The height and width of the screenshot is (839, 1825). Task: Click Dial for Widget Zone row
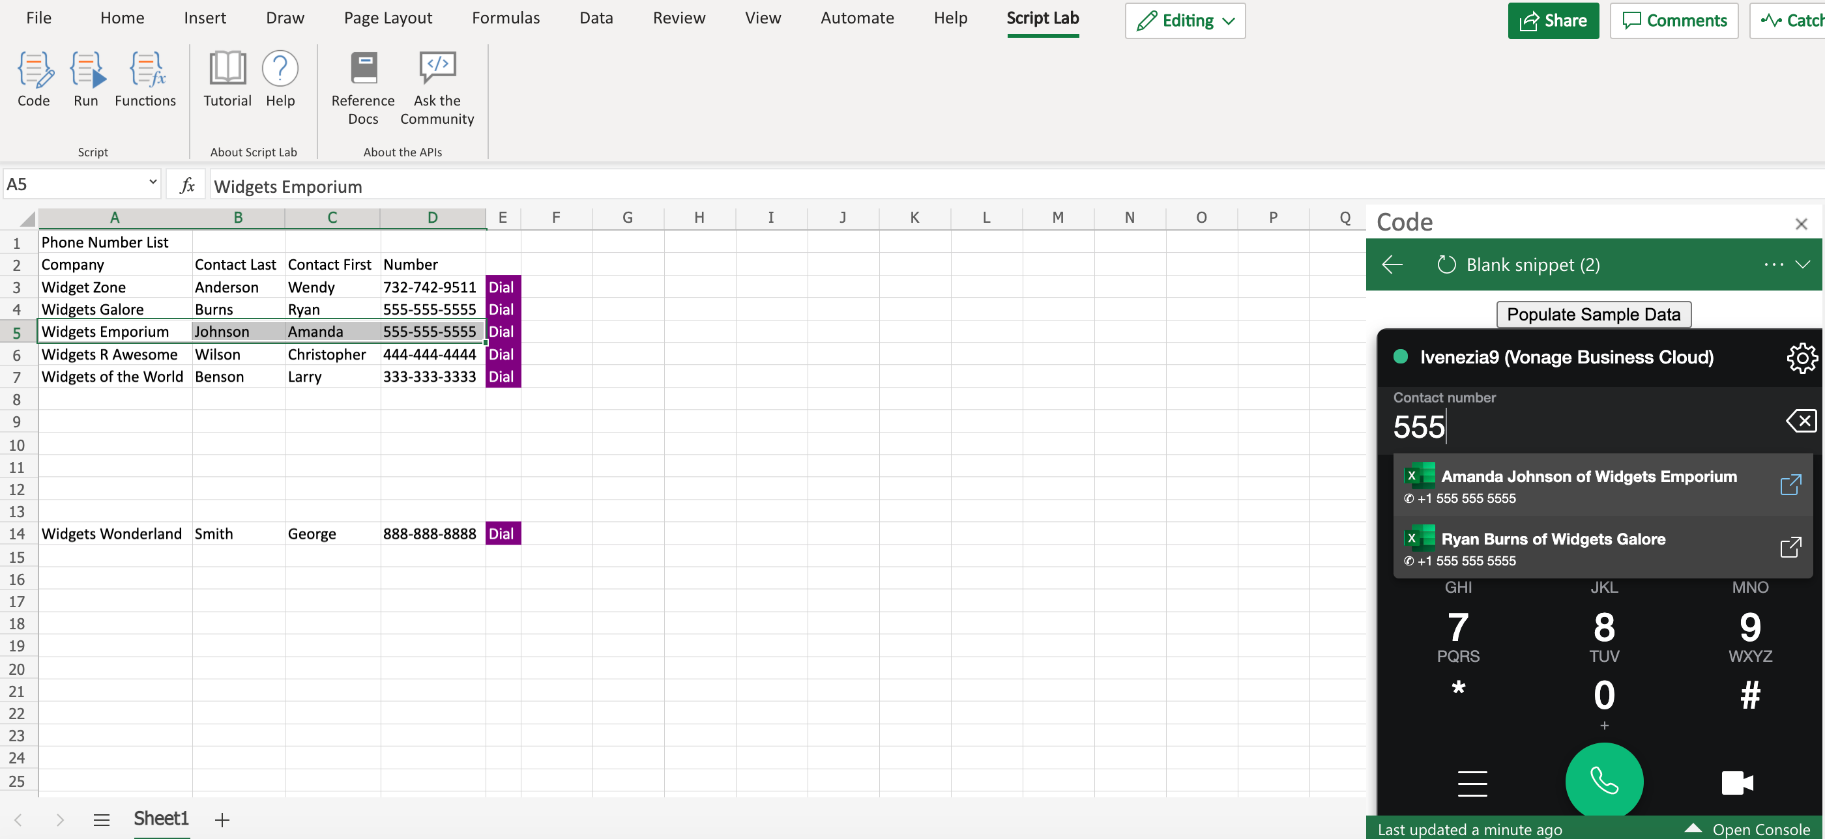coord(503,287)
